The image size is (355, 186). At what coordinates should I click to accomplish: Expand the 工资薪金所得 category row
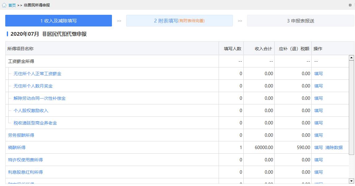21,61
